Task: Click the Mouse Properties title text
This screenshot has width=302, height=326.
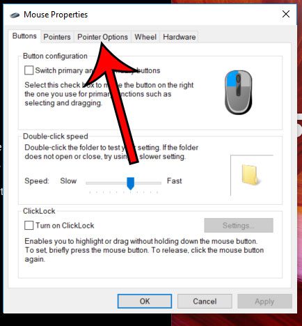Action: point(56,15)
